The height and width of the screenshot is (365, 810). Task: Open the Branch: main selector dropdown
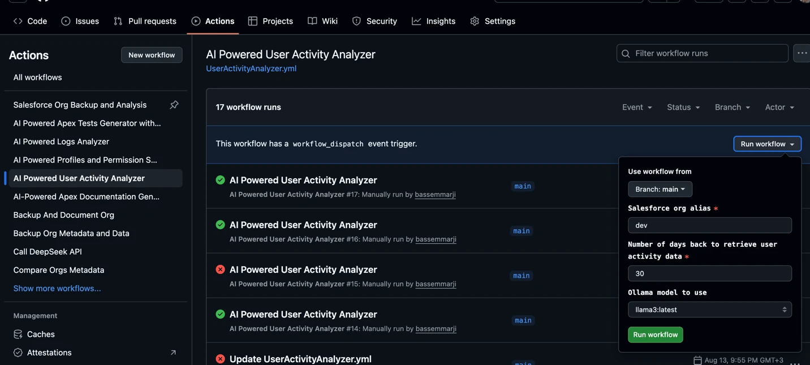[660, 189]
